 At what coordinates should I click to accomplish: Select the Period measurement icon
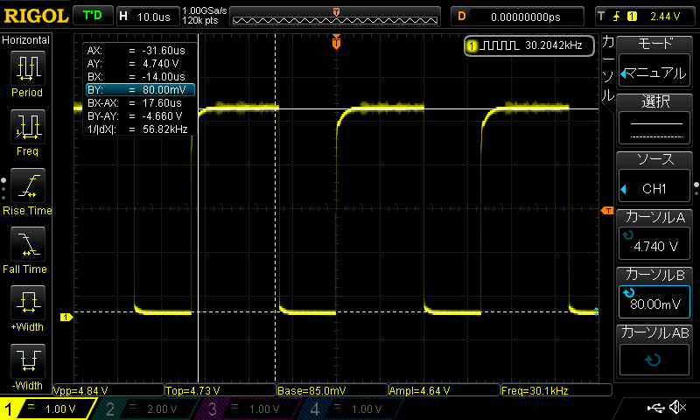click(28, 68)
